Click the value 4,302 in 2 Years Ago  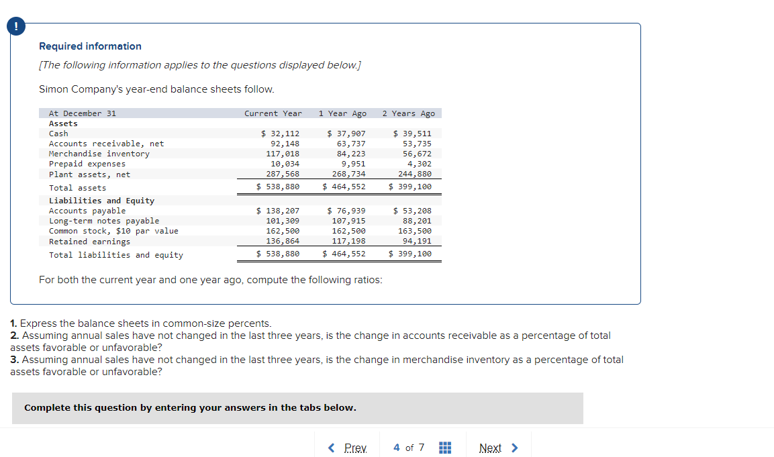420,164
